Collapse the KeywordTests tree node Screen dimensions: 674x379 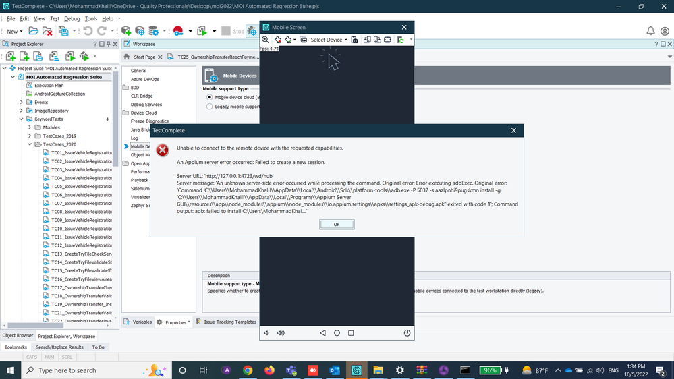(x=22, y=119)
